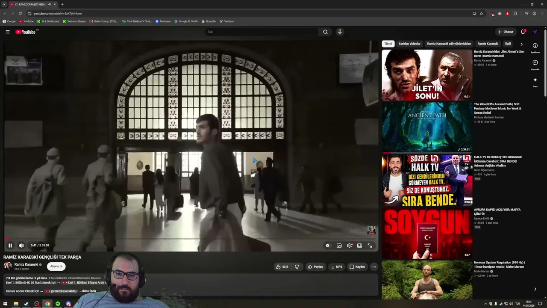Seek the video using the red progress bar
Image resolution: width=547 pixels, height=308 pixels.
pos(191,239)
